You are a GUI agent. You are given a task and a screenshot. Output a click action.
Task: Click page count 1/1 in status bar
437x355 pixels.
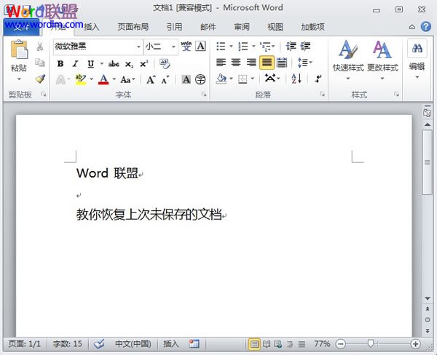(25, 344)
